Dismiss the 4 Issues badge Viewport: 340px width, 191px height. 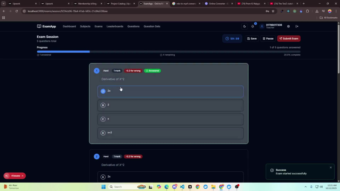click(x=22, y=176)
